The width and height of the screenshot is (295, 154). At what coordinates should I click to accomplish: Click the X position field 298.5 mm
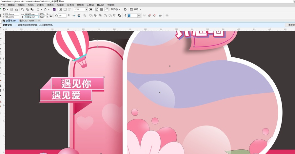[12, 14]
